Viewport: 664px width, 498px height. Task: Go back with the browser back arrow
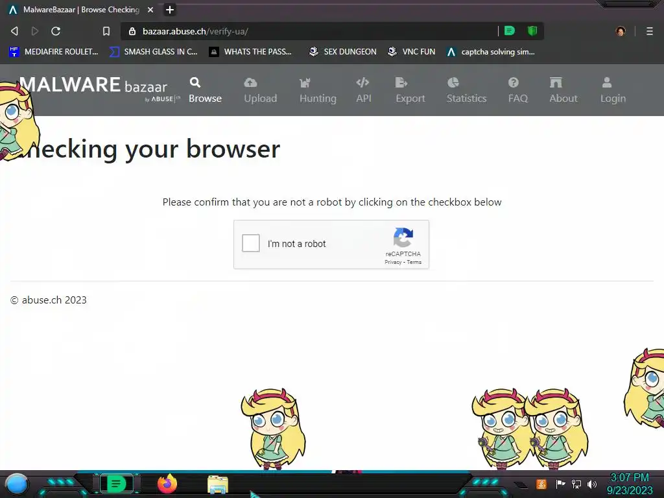14,31
